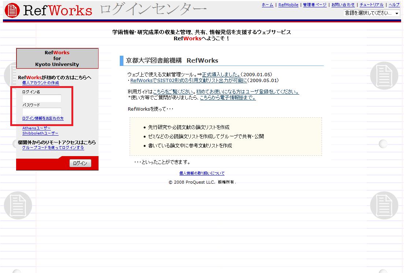Open the 正式導入しました link
The image size is (404, 273).
click(221, 75)
